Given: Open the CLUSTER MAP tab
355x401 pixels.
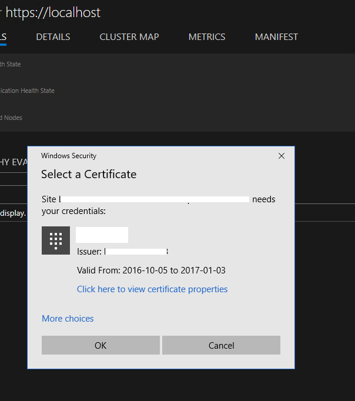Looking at the screenshot, I should click(129, 37).
